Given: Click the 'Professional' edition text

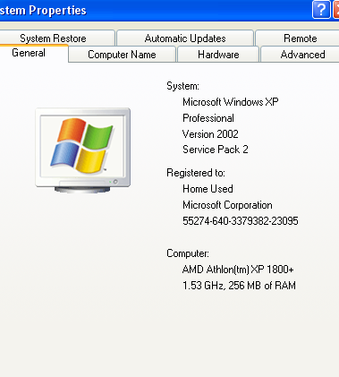Looking at the screenshot, I should click(x=208, y=118).
